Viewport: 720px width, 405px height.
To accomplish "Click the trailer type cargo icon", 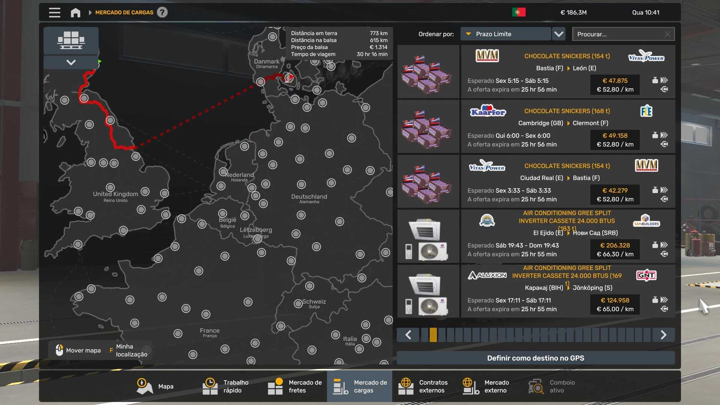I will 71,40.
